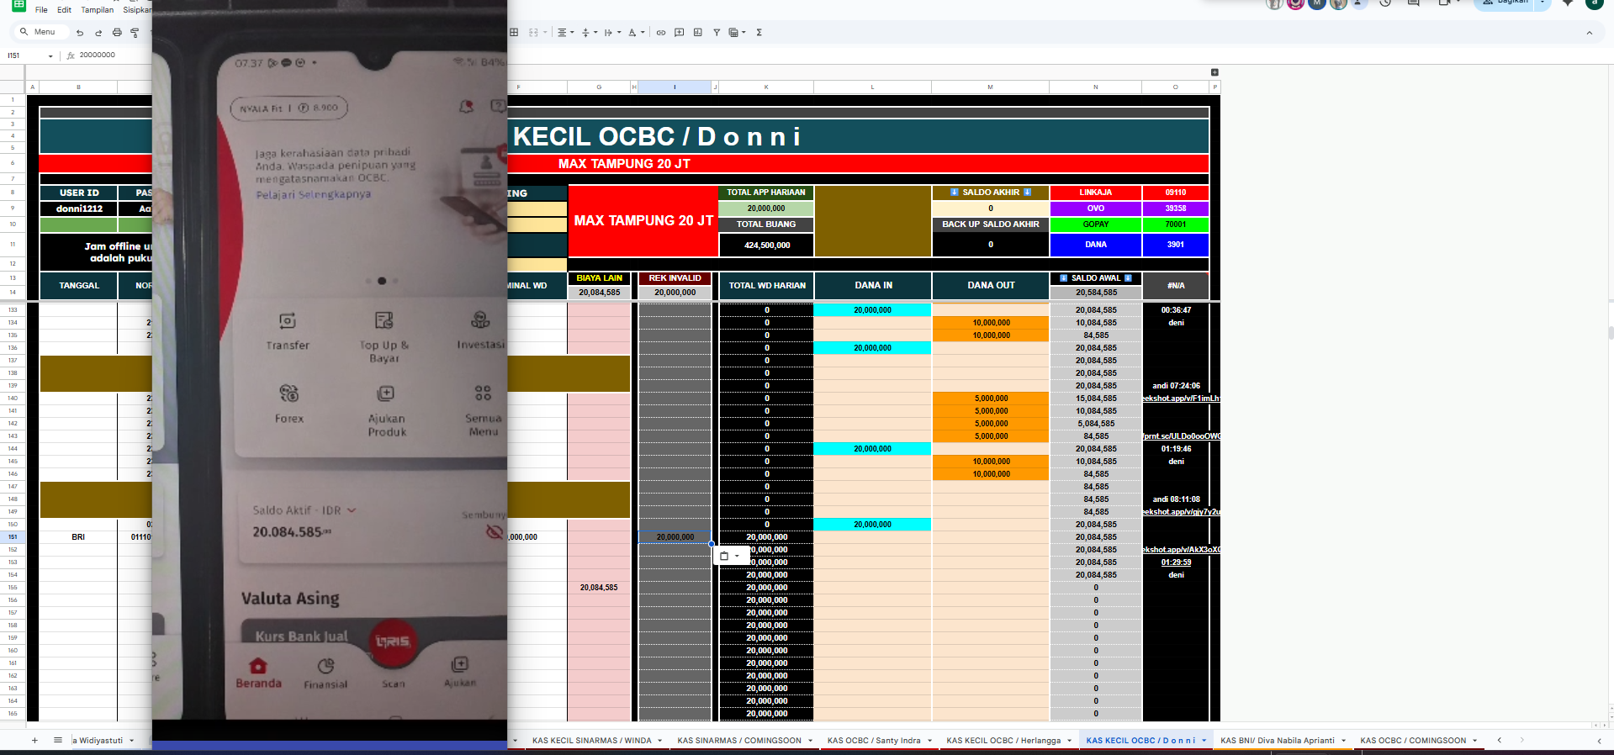Switch to KAS SINARMAS / COMINGSOON tab
Viewport: 1614px width, 755px height.
[739, 741]
